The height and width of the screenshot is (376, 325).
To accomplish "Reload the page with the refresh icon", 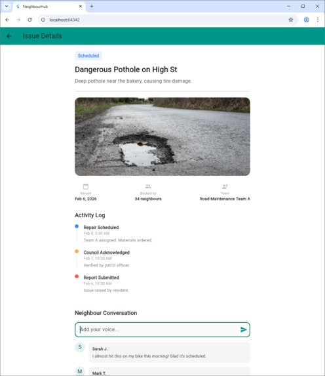I will [29, 20].
